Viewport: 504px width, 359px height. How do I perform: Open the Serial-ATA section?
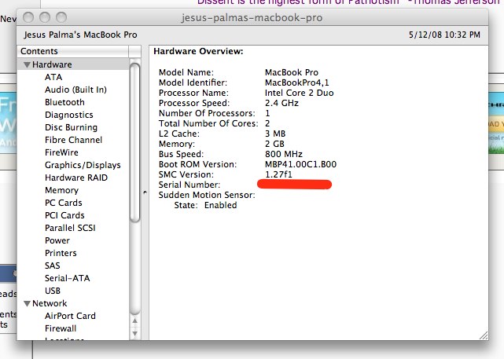pos(67,278)
